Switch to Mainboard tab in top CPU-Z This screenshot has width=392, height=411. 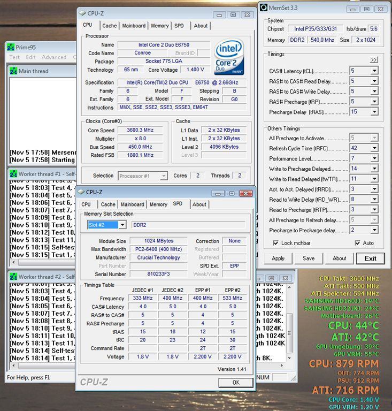coord(134,26)
